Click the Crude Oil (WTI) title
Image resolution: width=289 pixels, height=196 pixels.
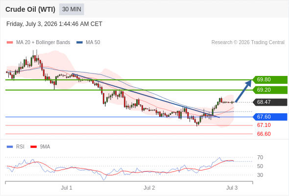tap(30, 9)
